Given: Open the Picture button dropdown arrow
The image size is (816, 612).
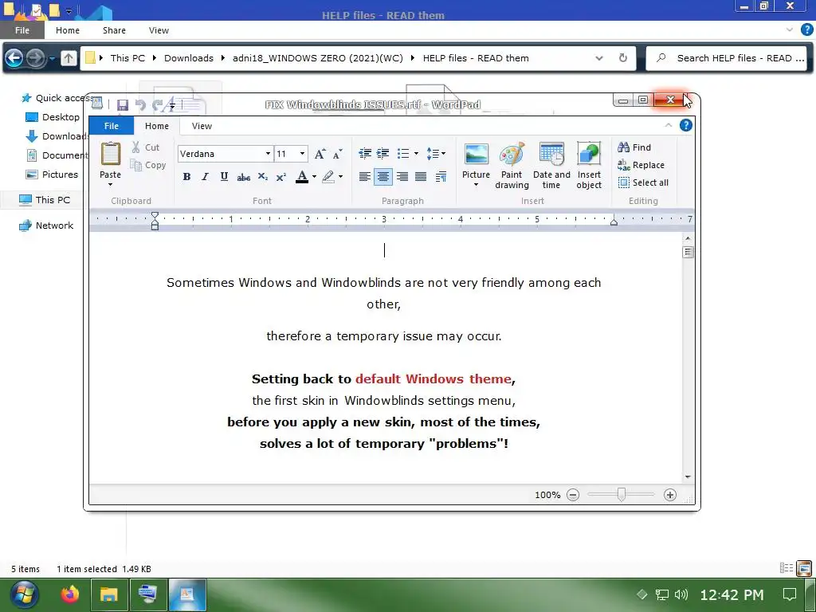Looking at the screenshot, I should [x=476, y=185].
